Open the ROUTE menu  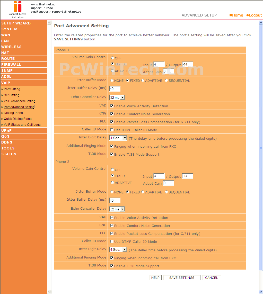pos(24,59)
